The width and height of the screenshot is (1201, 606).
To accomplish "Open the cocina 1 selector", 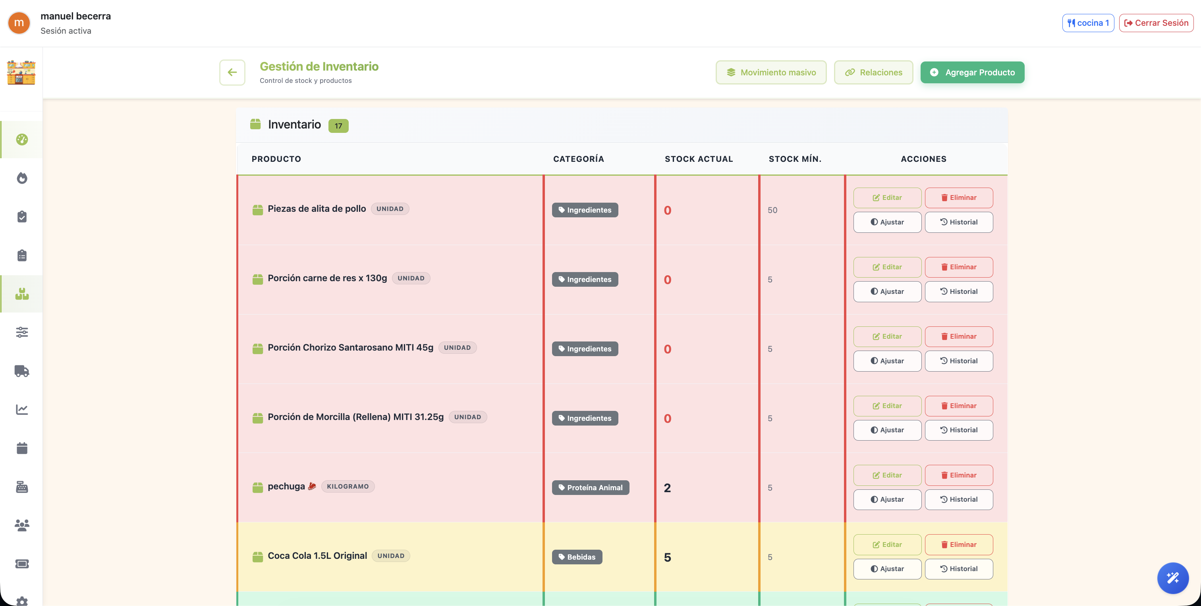I will pyautogui.click(x=1088, y=23).
